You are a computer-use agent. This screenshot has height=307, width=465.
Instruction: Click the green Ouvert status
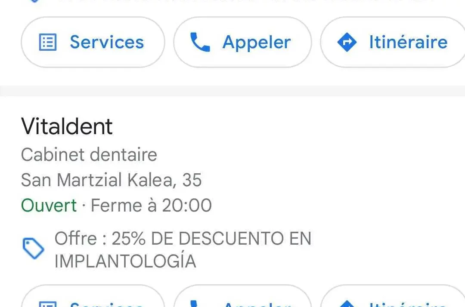click(49, 206)
